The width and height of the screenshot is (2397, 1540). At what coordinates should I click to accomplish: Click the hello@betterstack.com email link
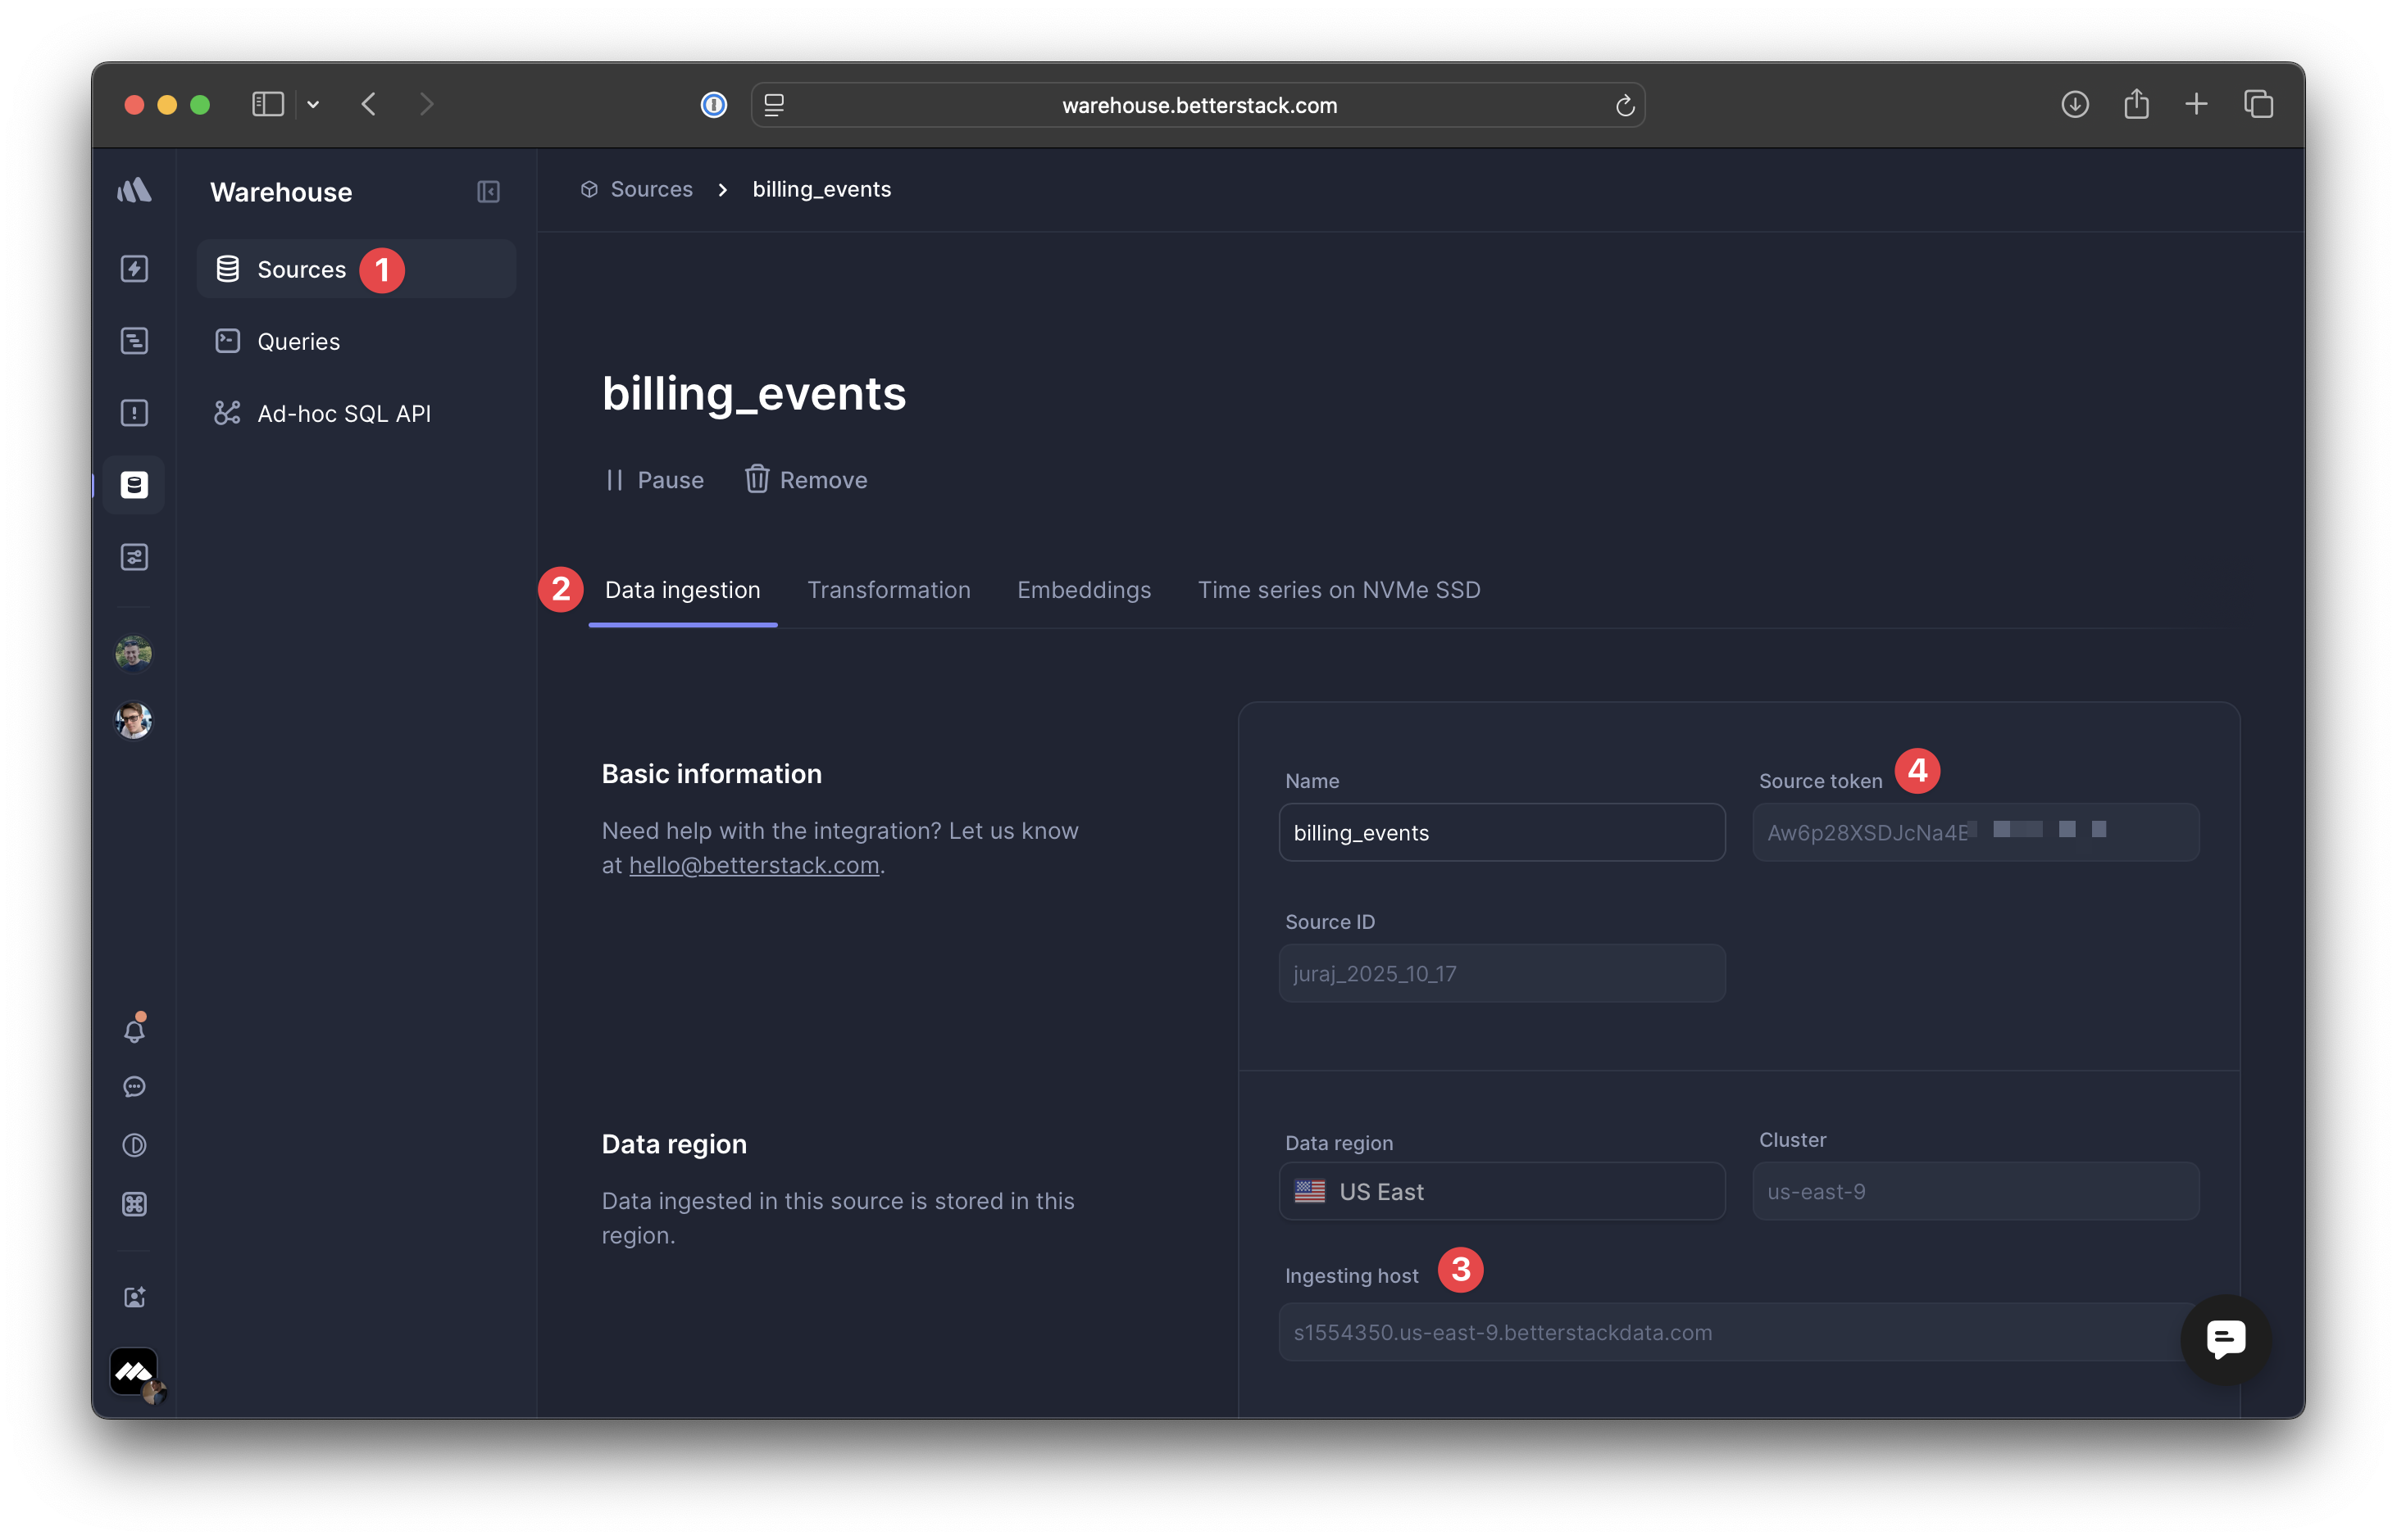tap(753, 865)
